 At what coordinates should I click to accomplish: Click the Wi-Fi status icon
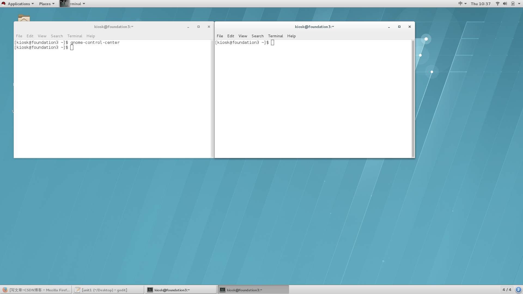(497, 4)
